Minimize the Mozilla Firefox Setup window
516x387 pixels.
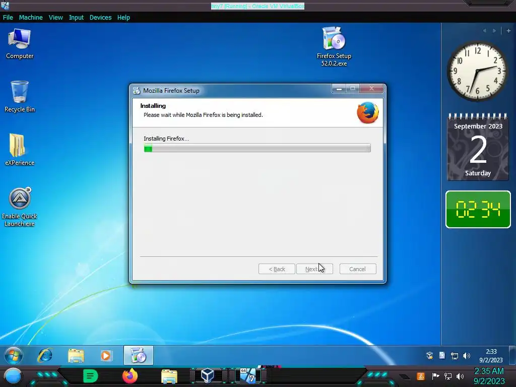pyautogui.click(x=339, y=89)
